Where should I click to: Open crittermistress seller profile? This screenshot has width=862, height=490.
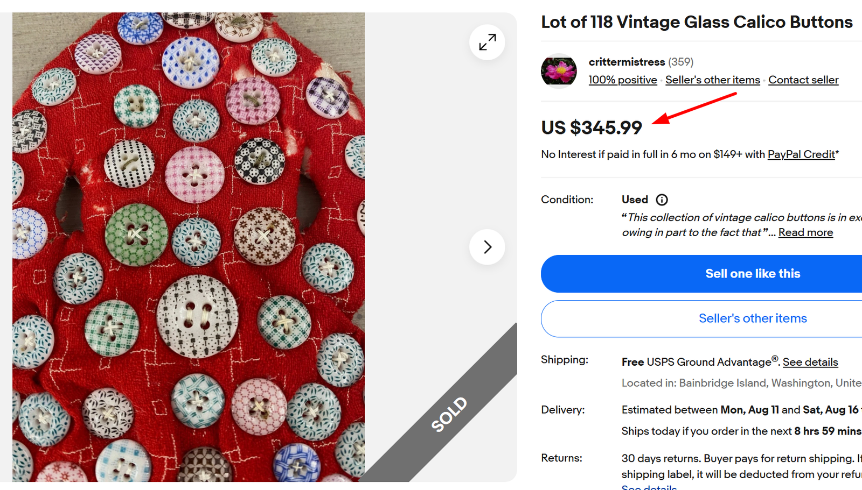pos(627,62)
